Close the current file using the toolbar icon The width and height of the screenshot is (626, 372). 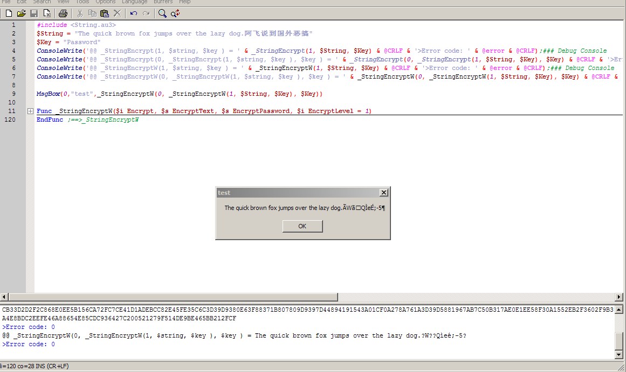click(47, 13)
